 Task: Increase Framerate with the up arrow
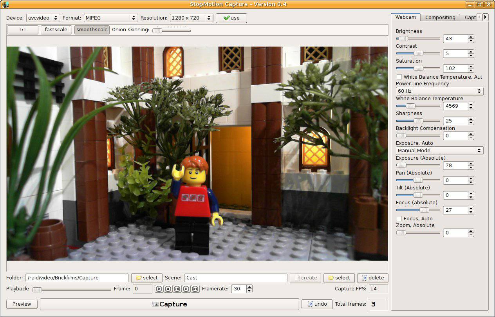pyautogui.click(x=249, y=287)
